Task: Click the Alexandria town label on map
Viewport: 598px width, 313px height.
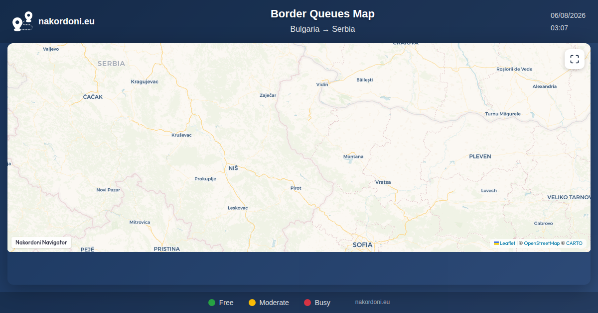Action: (545, 86)
